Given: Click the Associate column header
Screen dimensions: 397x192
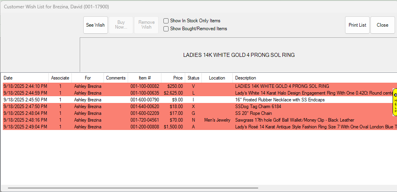Looking at the screenshot, I should click(60, 78).
